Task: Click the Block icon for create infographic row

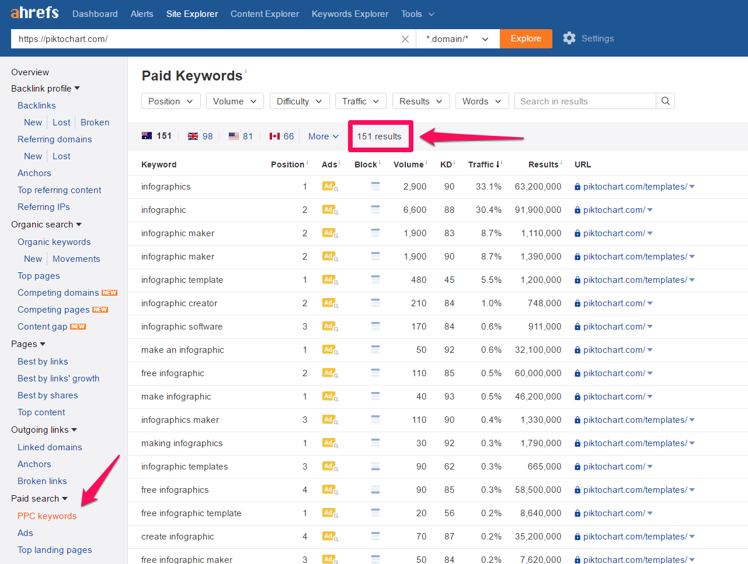Action: [375, 536]
